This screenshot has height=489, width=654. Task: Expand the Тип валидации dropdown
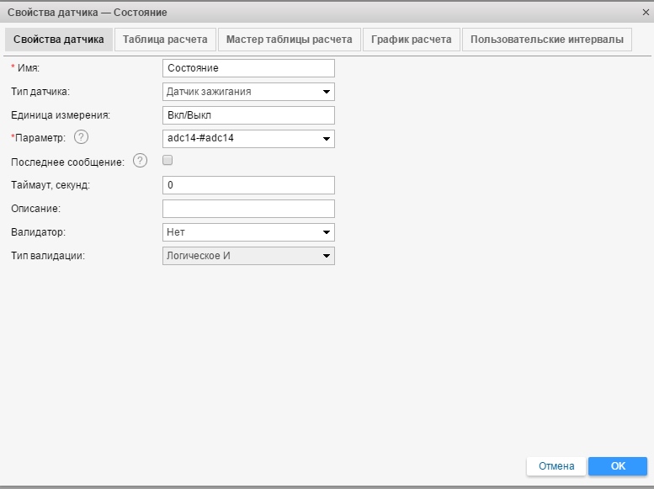[x=248, y=256]
